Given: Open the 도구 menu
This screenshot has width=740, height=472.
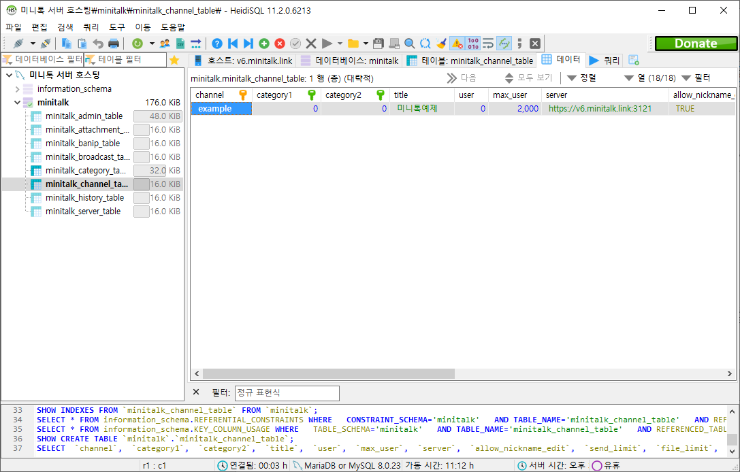Looking at the screenshot, I should (x=117, y=27).
